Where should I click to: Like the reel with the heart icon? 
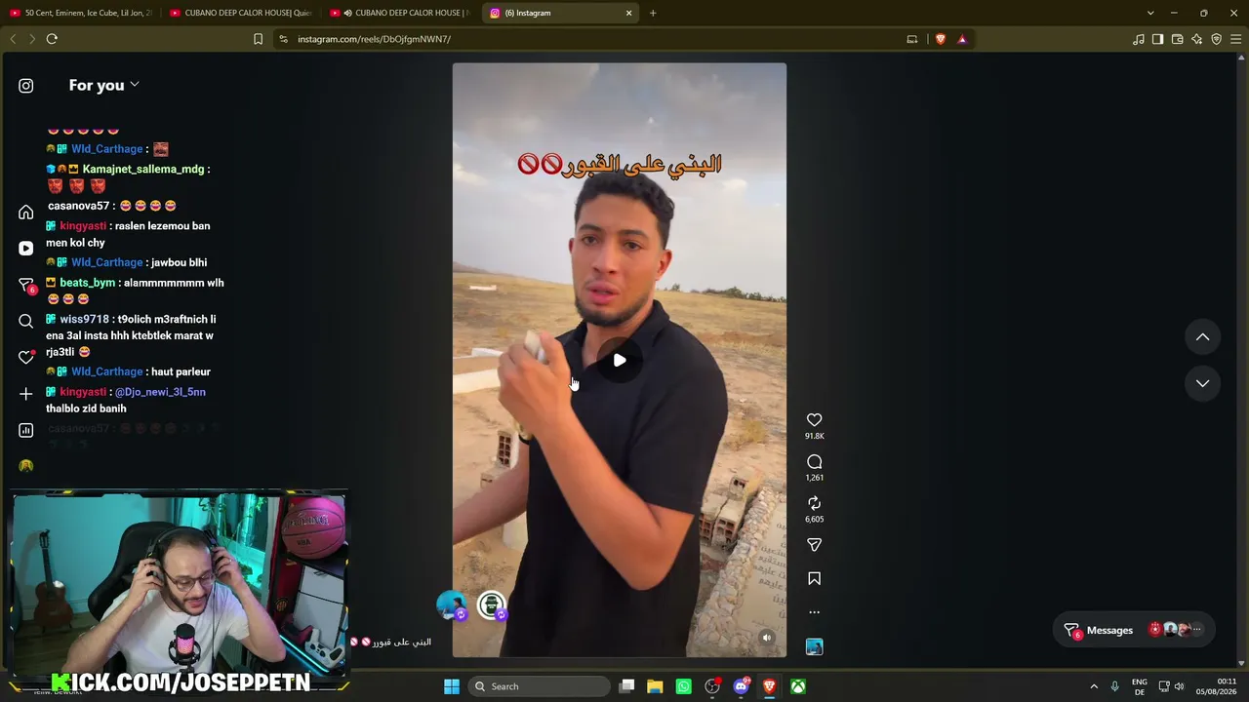815,420
